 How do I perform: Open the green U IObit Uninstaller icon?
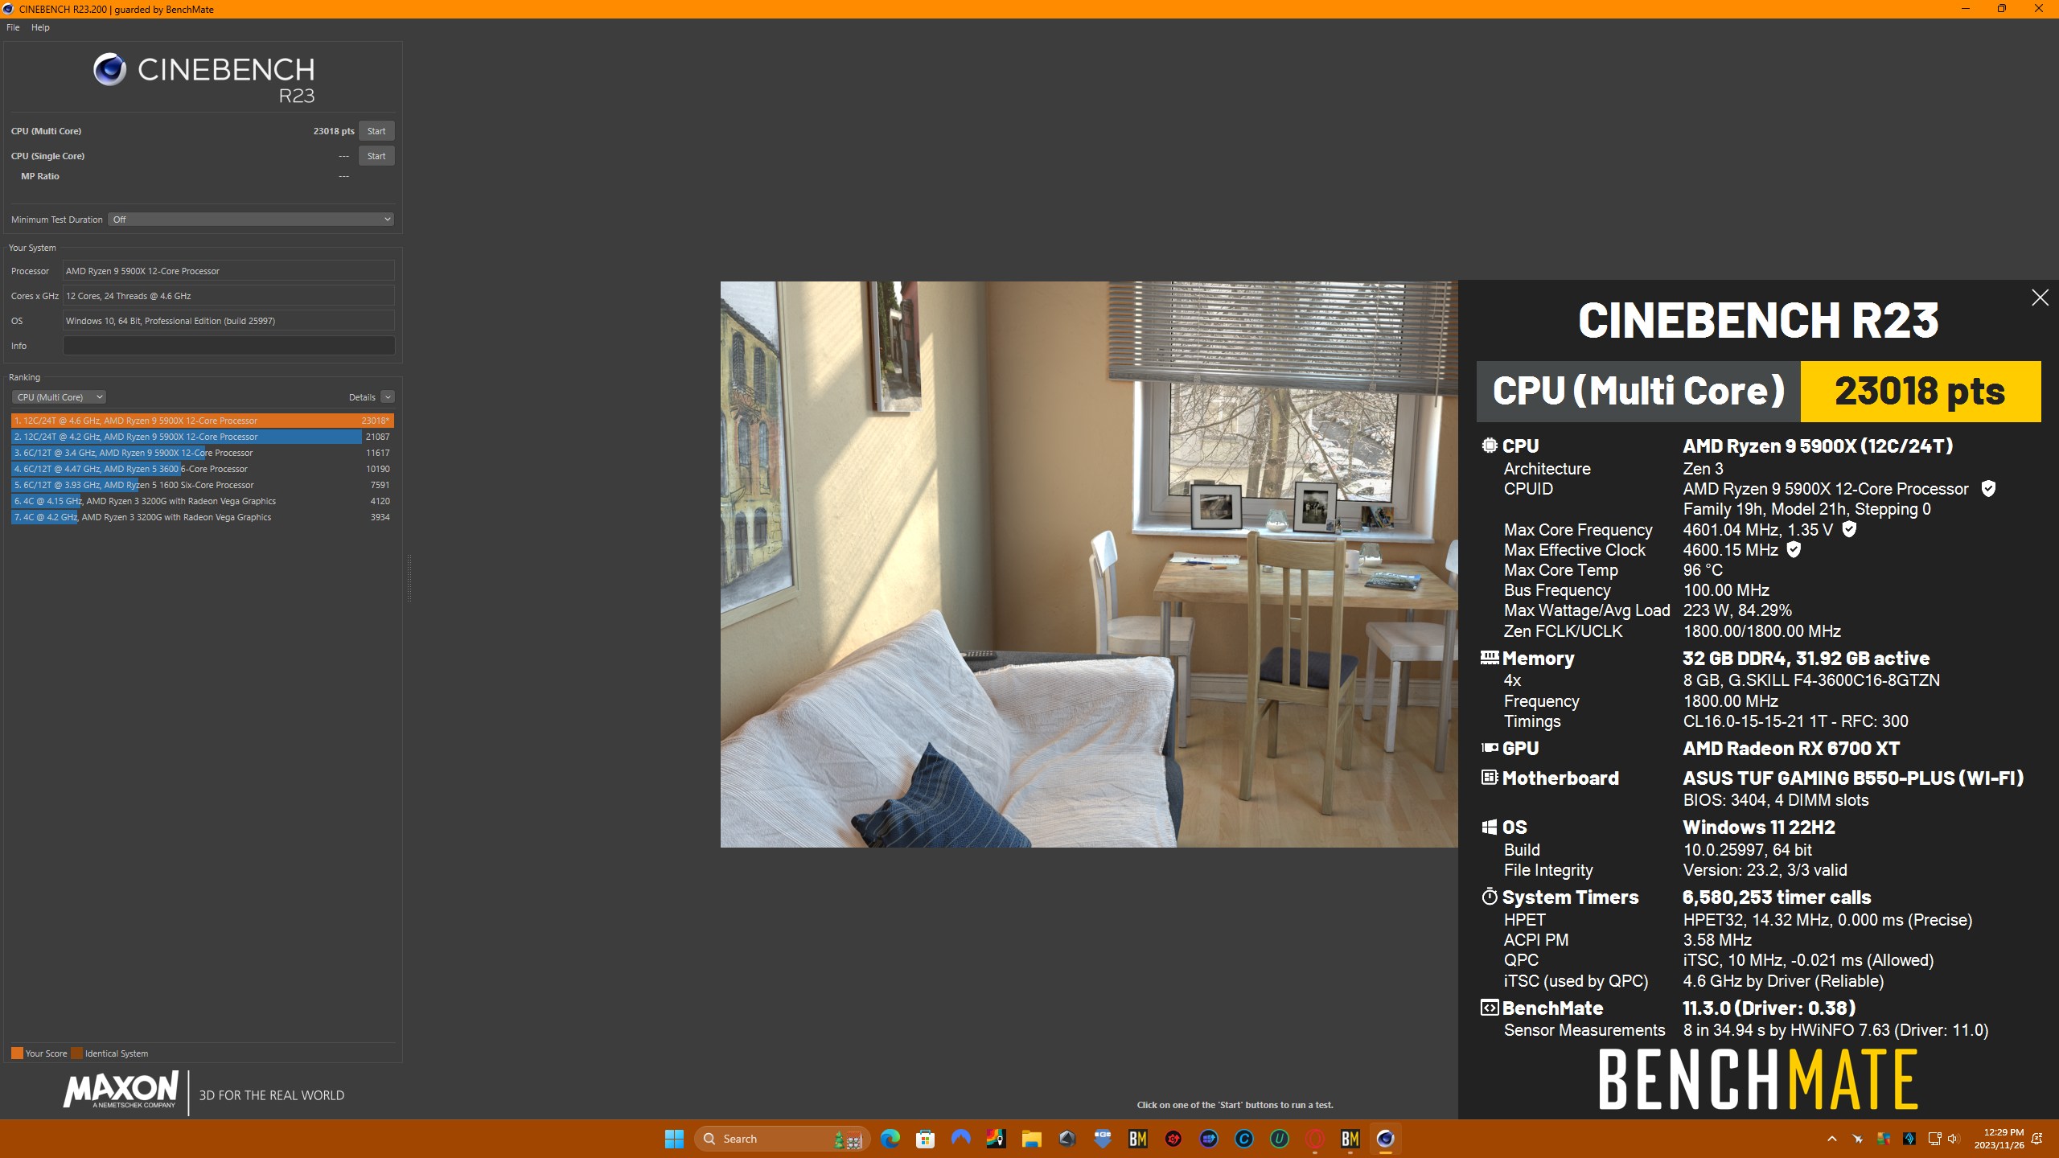[1279, 1139]
